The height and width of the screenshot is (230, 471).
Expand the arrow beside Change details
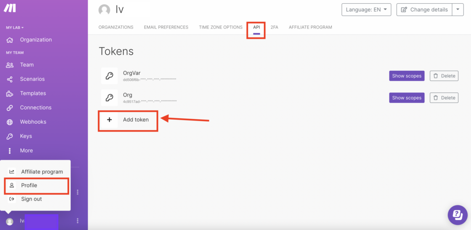[458, 10]
